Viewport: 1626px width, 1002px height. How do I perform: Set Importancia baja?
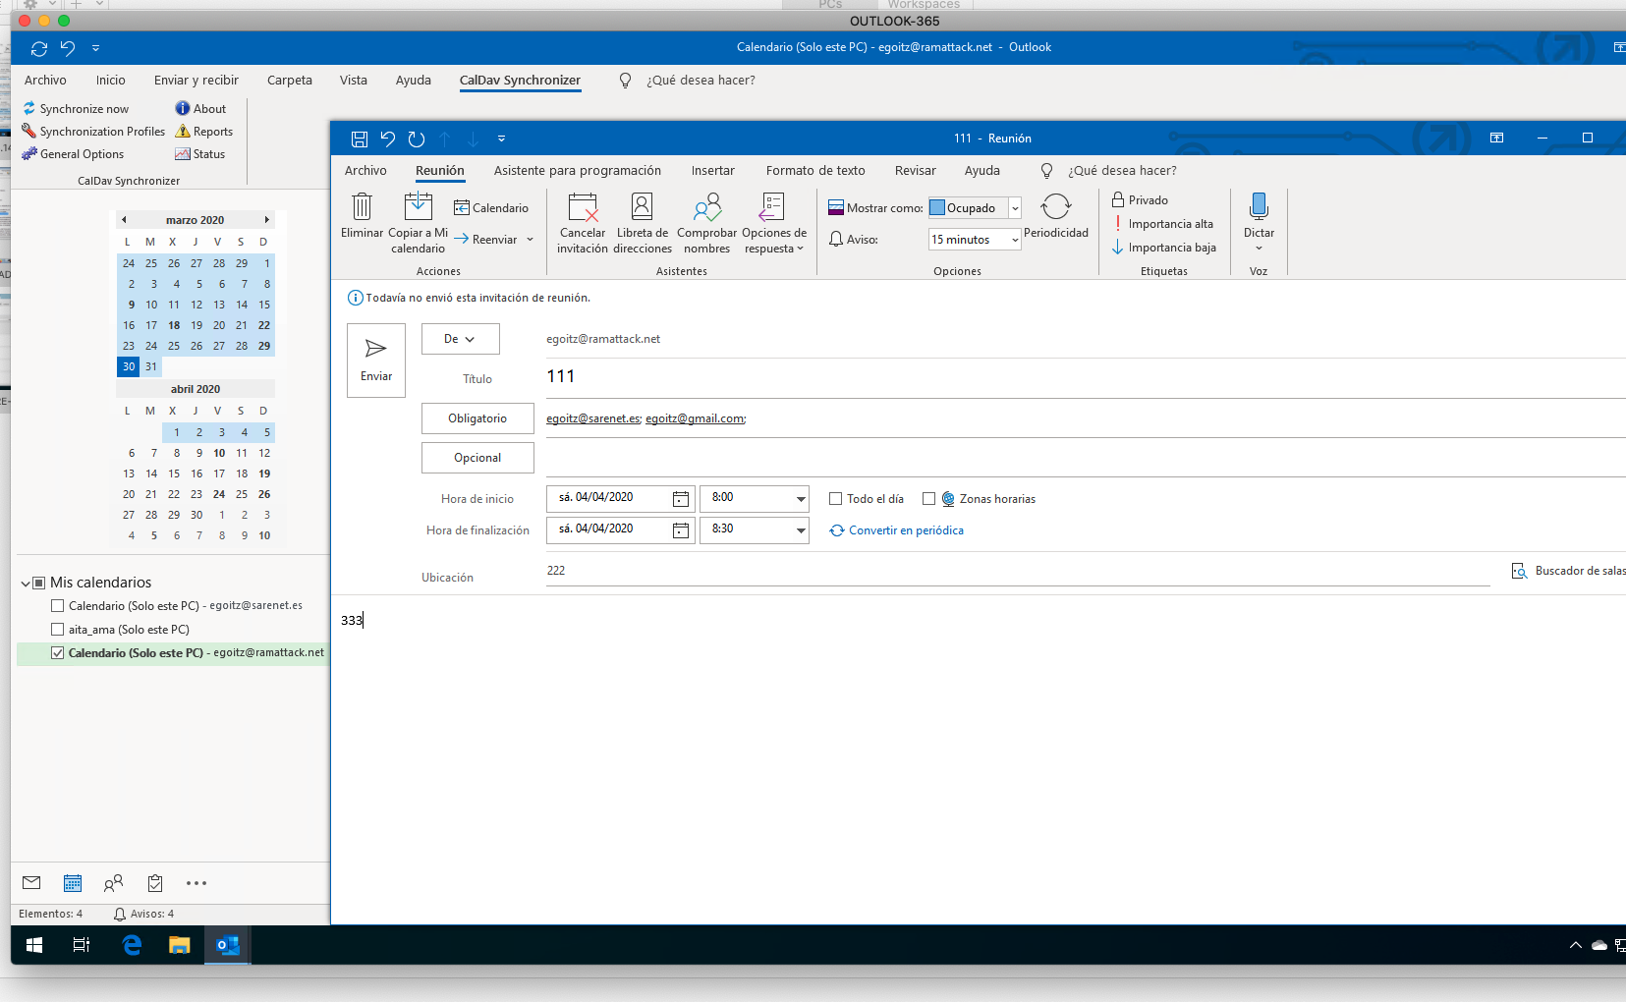[x=1163, y=248]
